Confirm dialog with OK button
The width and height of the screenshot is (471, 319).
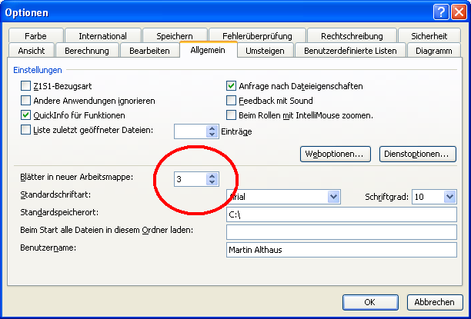click(369, 301)
